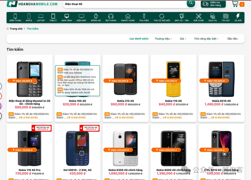Click the Giảm 200,000 đ badge on Nokia 6300
The image size is (251, 180).
click(x=118, y=150)
